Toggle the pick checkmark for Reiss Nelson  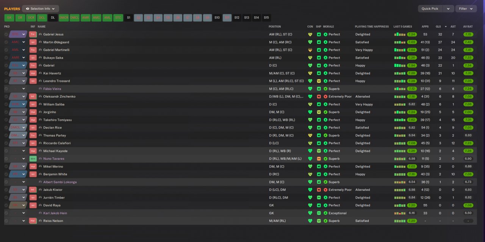pyautogui.click(x=6, y=221)
